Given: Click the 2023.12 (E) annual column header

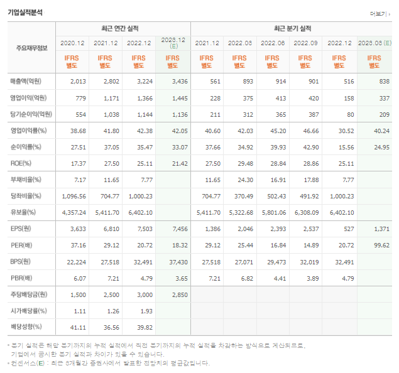Looking at the screenshot, I should [173, 43].
